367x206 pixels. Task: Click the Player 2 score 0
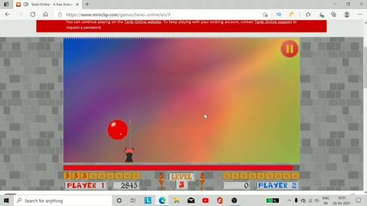236,185
